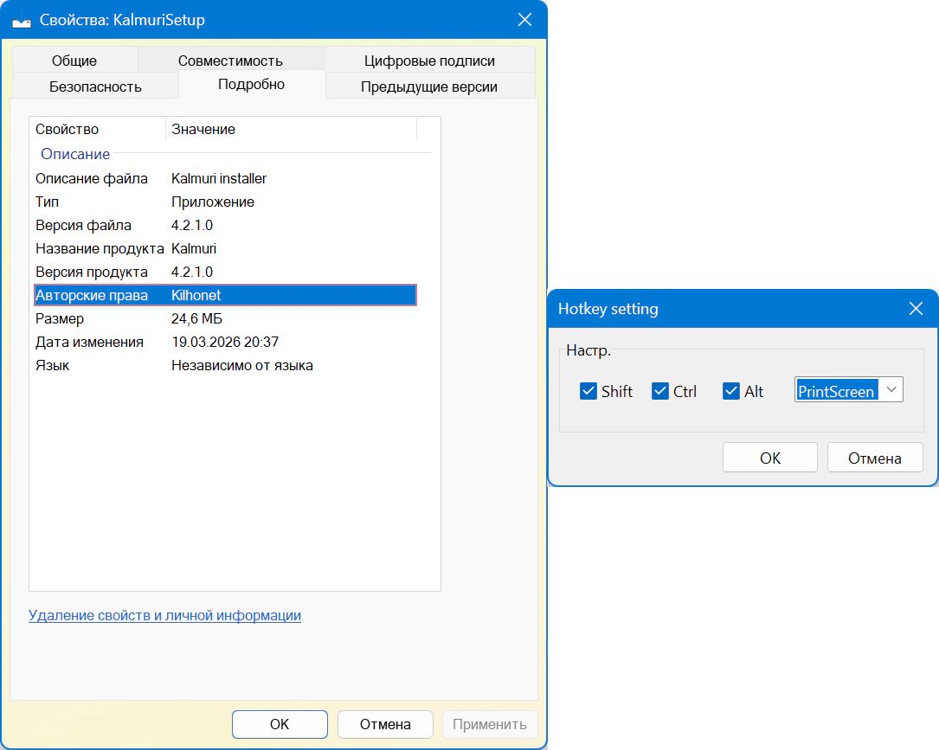Click the Удаление свойств и личной информации link
This screenshot has width=939, height=750.
click(164, 616)
